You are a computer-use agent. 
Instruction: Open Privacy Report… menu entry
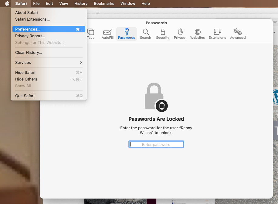30,36
